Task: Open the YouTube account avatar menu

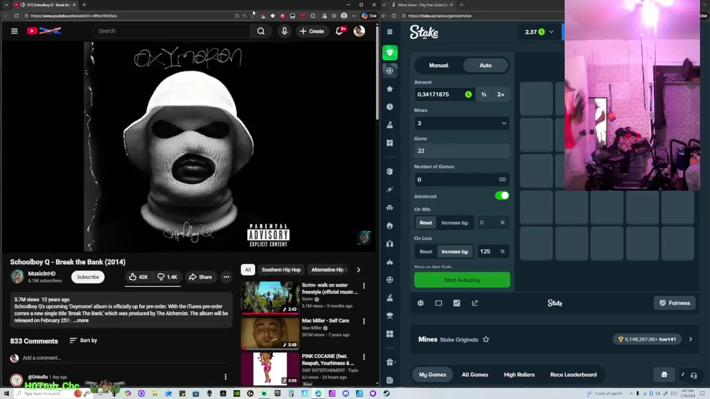Action: [x=359, y=31]
